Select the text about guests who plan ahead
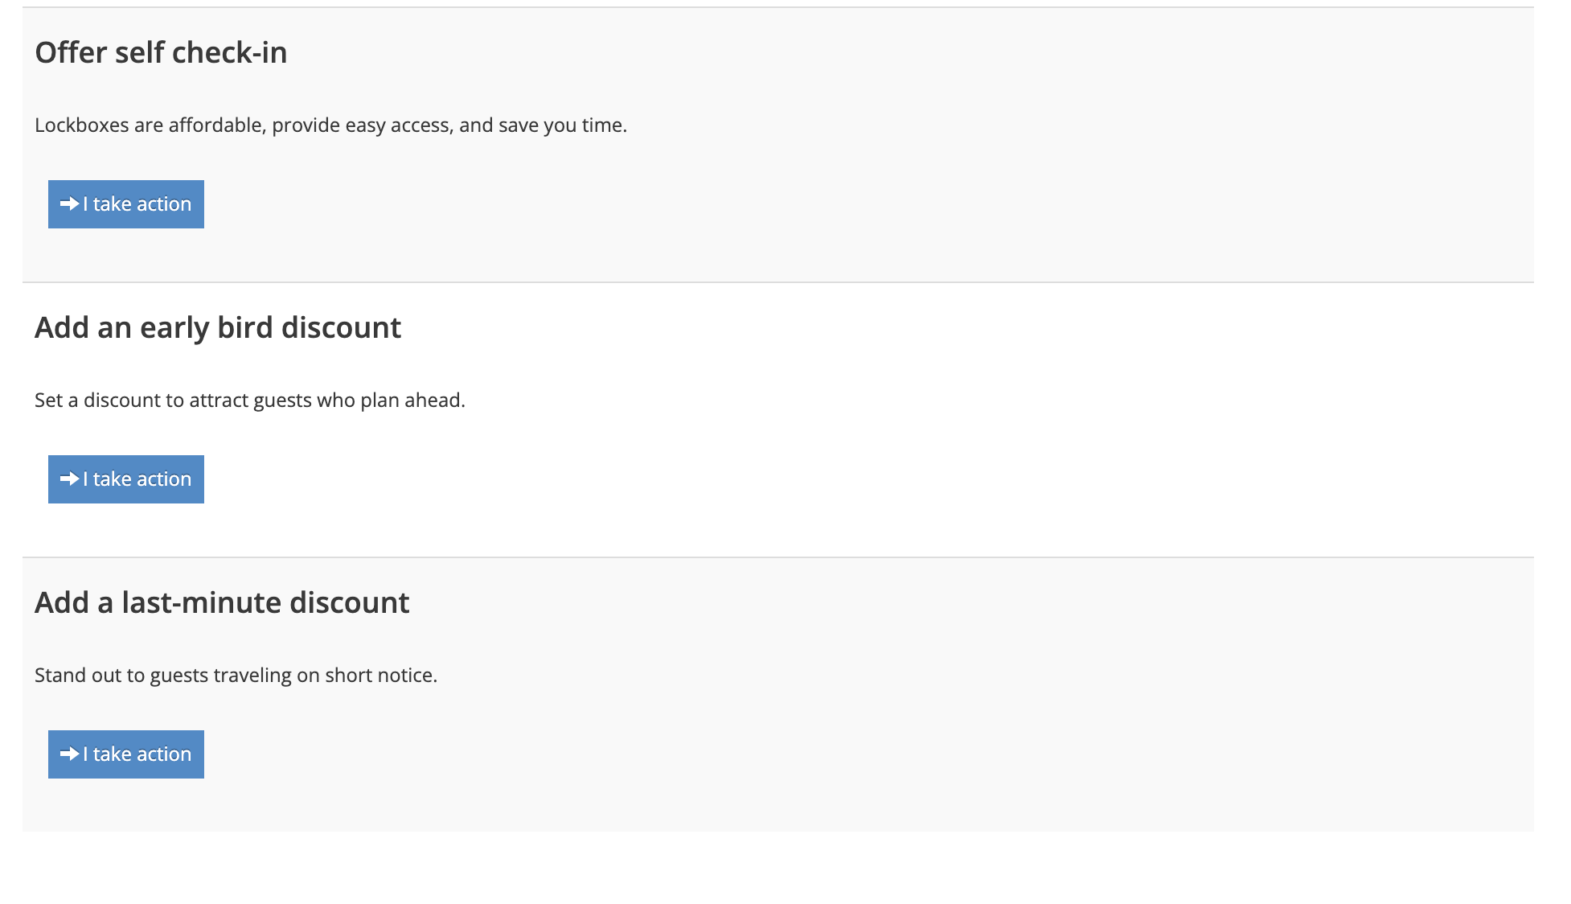Image resolution: width=1571 pixels, height=904 pixels. coord(249,399)
